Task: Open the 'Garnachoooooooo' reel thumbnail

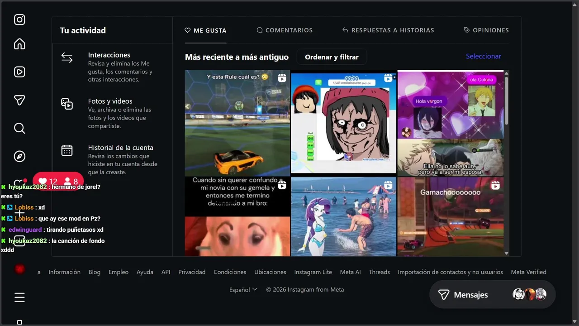Action: click(x=450, y=216)
